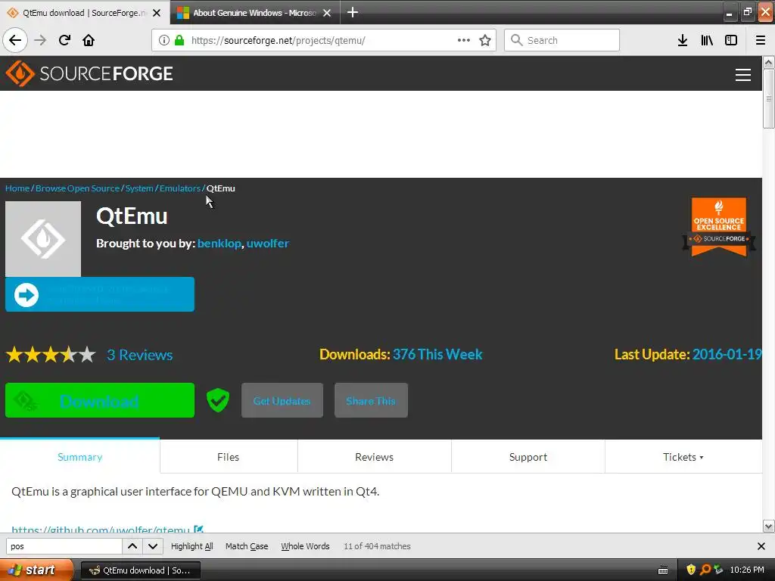Close the QtEmu download tab
This screenshot has width=775, height=581.
(157, 13)
